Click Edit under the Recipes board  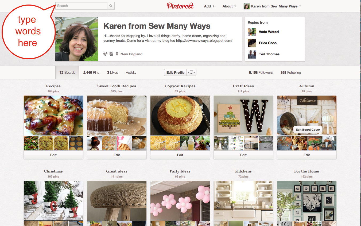tap(53, 155)
